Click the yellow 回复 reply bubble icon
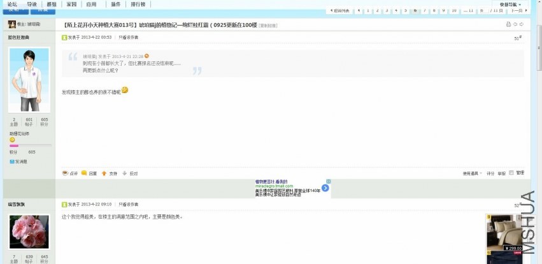 point(84,173)
